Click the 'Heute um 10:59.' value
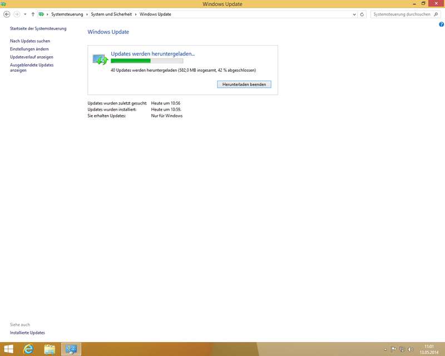445x356 pixels. click(x=166, y=109)
